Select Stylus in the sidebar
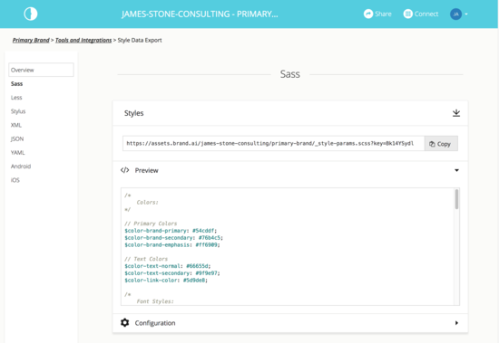The image size is (499, 343). (18, 111)
